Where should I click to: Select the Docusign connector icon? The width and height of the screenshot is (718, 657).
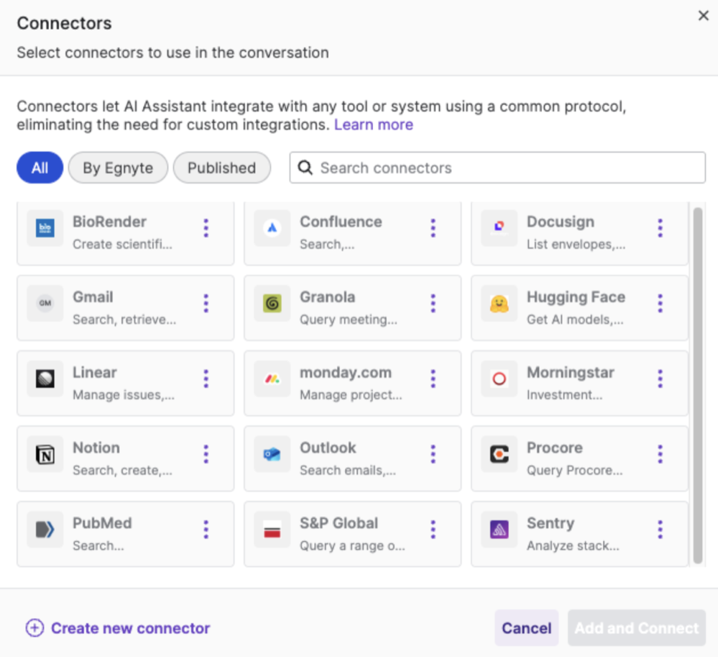pos(499,229)
